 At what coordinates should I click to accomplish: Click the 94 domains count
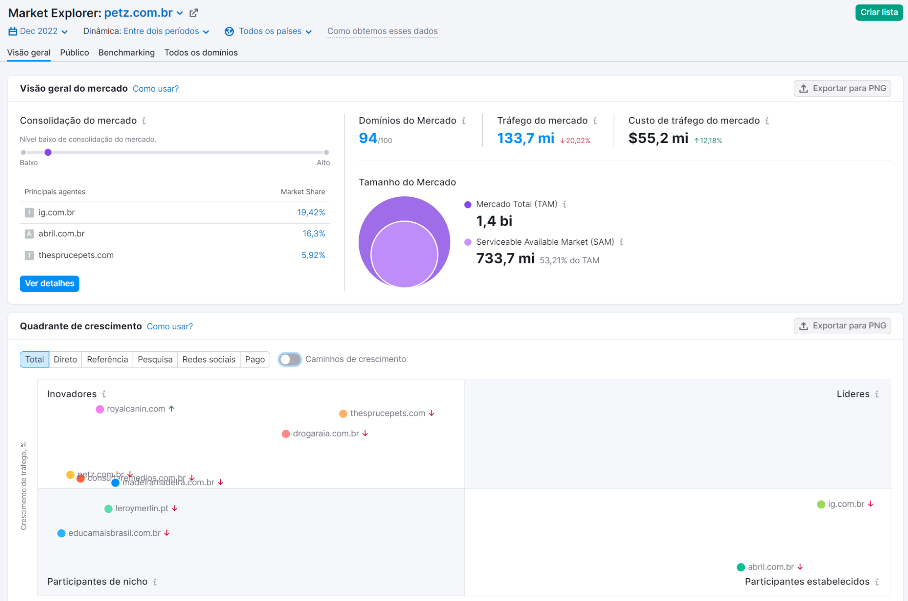[368, 138]
